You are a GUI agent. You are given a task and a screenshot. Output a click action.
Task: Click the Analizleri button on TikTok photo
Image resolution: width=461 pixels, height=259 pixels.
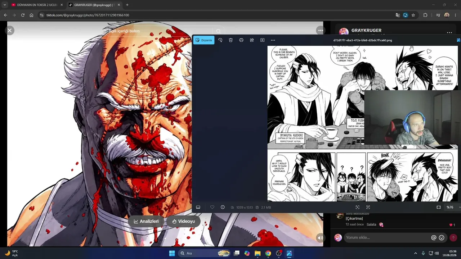[146, 221]
